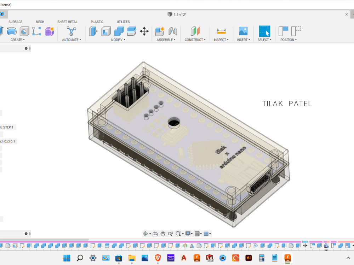
Task: Open Brave browser from taskbar
Action: pos(158,258)
